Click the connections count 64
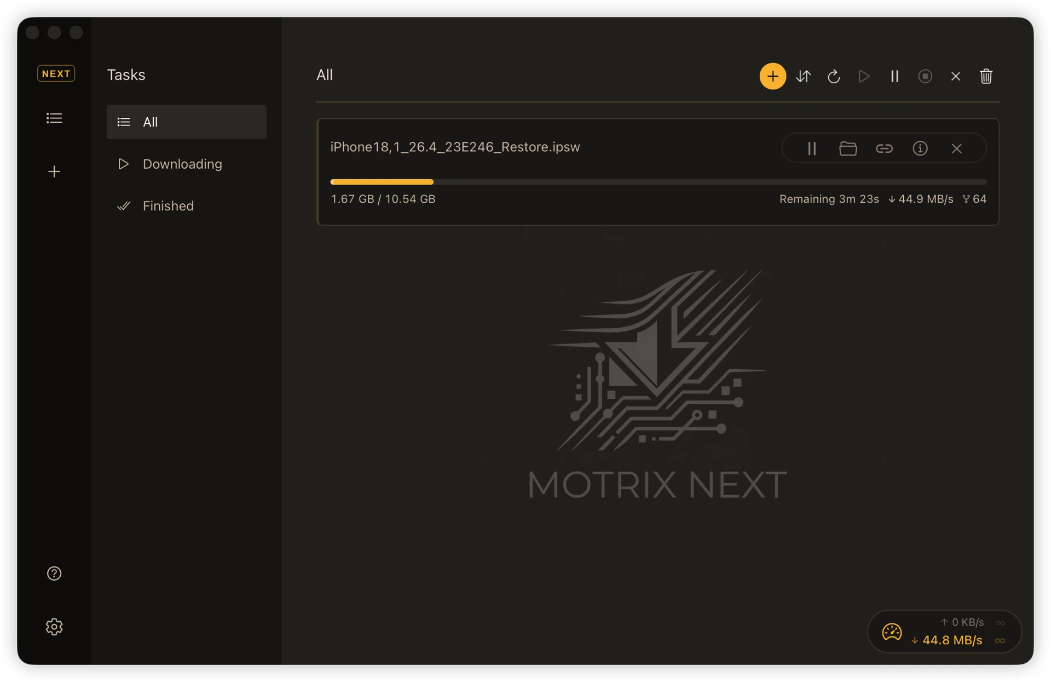This screenshot has width=1051, height=682. [974, 199]
